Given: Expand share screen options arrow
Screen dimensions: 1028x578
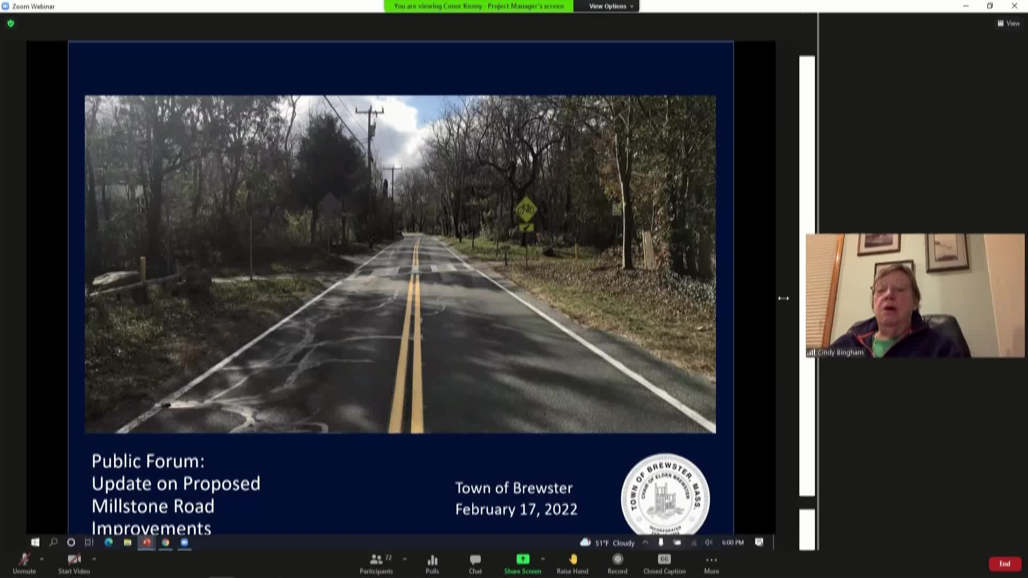Looking at the screenshot, I should coord(543,559).
